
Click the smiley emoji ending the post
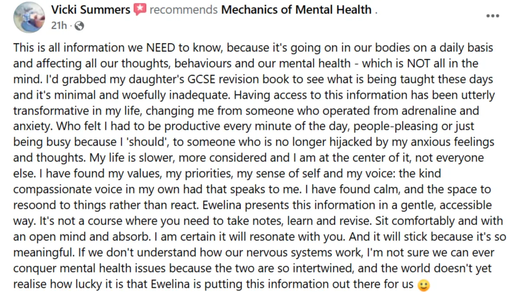tap(422, 286)
